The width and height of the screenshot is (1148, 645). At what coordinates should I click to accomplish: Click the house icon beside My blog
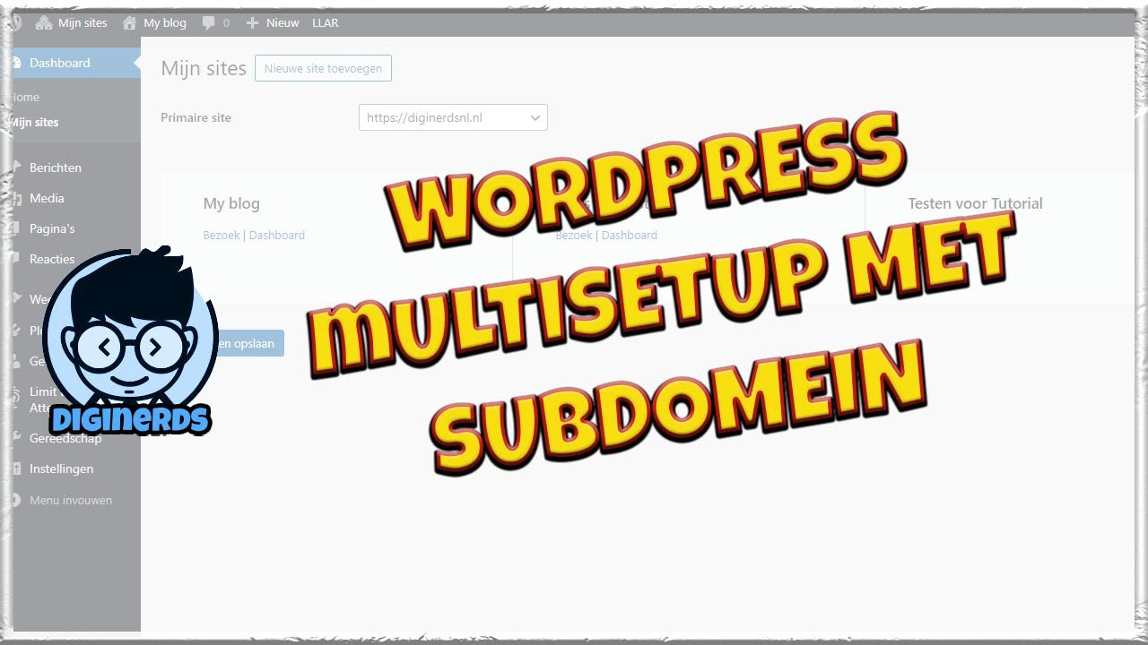click(130, 23)
